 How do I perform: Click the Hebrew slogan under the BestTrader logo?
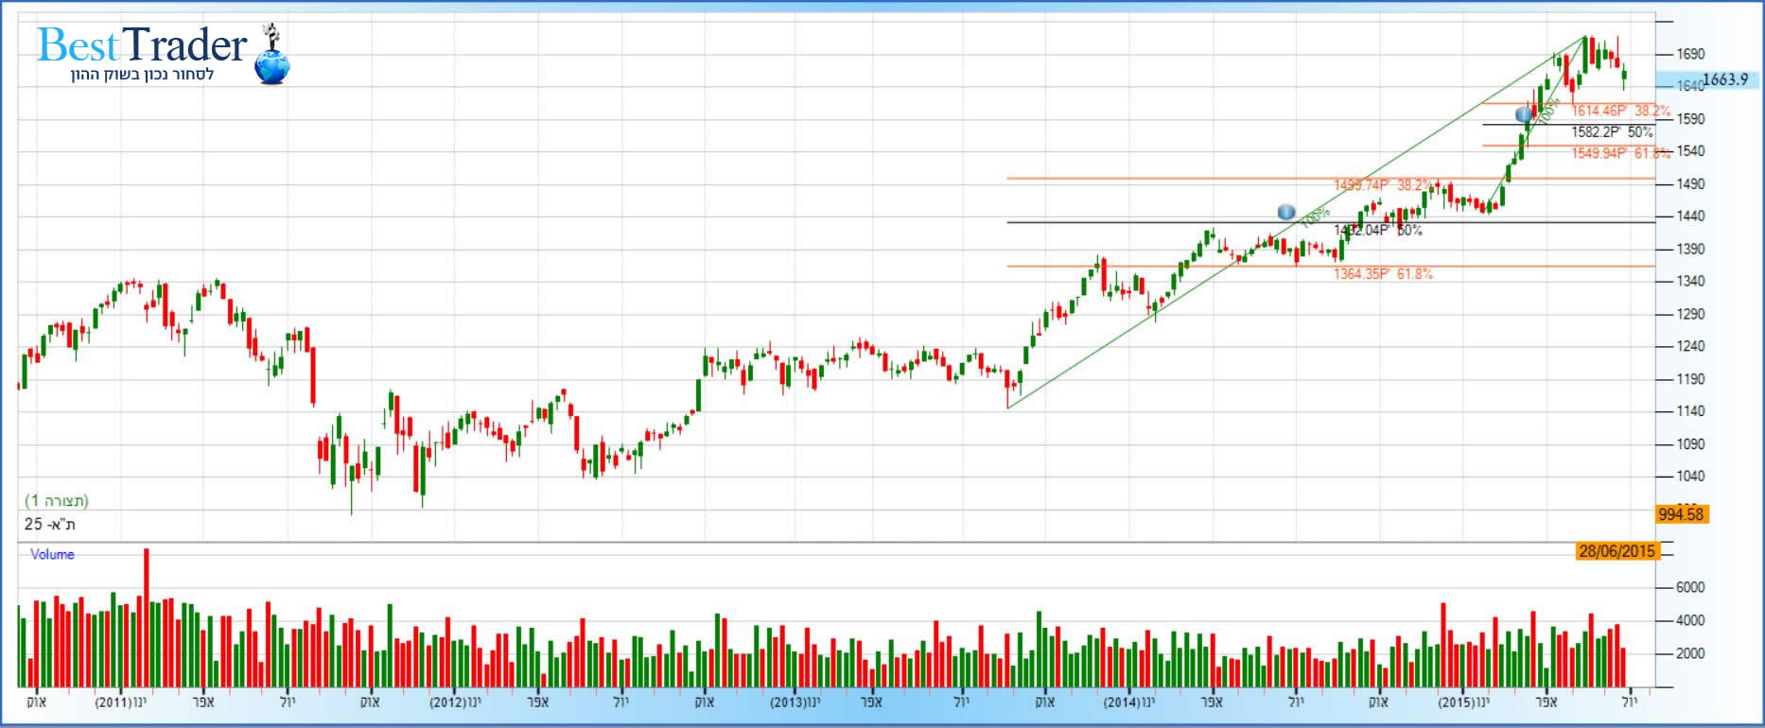pyautogui.click(x=142, y=74)
